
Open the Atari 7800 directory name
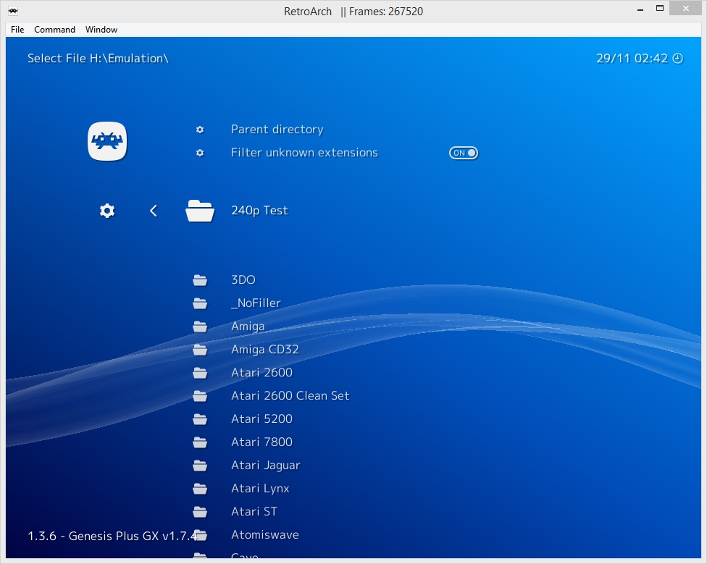(x=262, y=442)
